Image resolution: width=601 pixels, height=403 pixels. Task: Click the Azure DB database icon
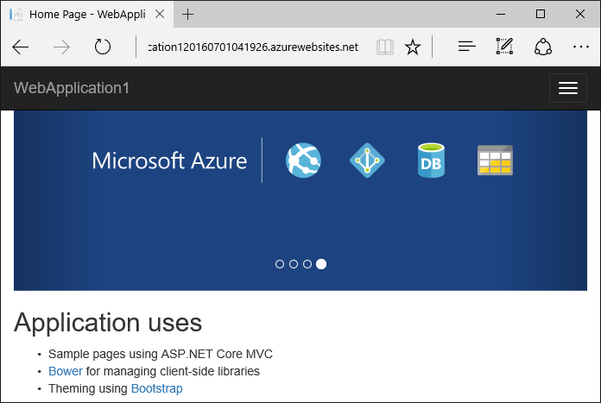[x=431, y=161]
